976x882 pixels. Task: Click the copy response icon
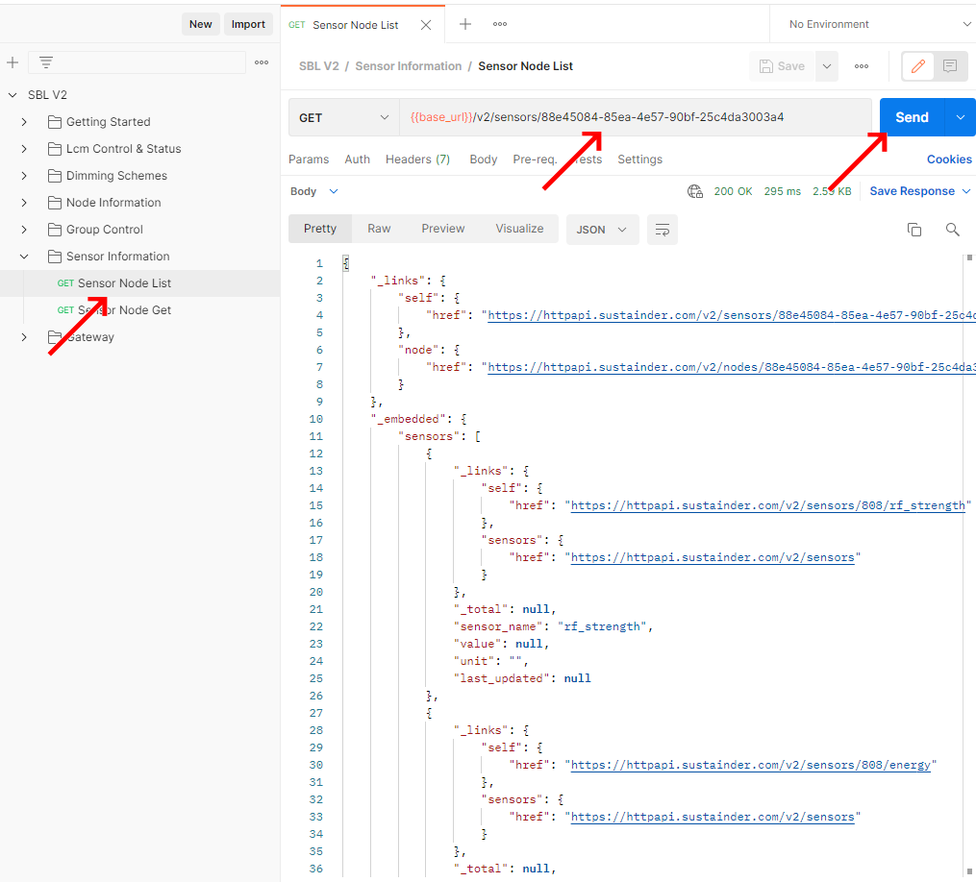[914, 230]
